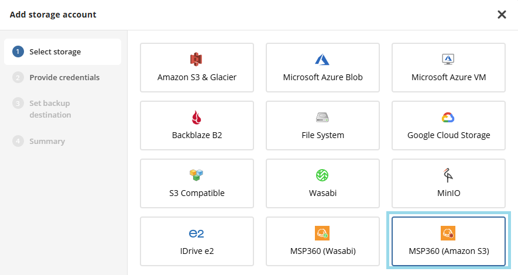Screen dimensions: 518x275
Task: Select Backblaze B2 label
Action: click(197, 135)
